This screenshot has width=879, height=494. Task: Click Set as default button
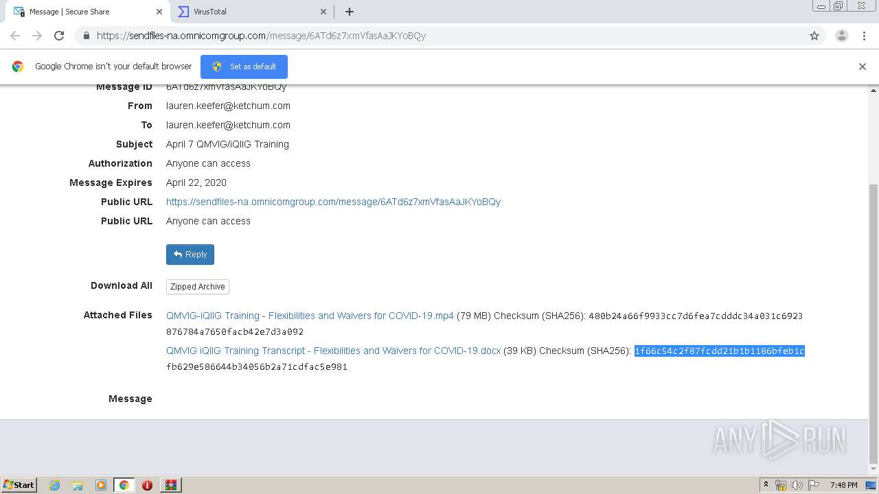click(244, 67)
